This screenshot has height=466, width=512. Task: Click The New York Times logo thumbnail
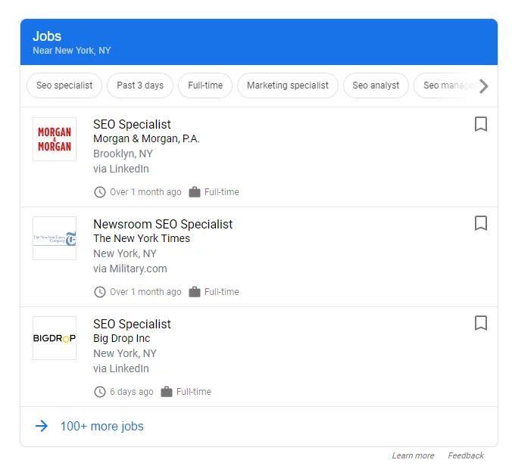tap(55, 238)
